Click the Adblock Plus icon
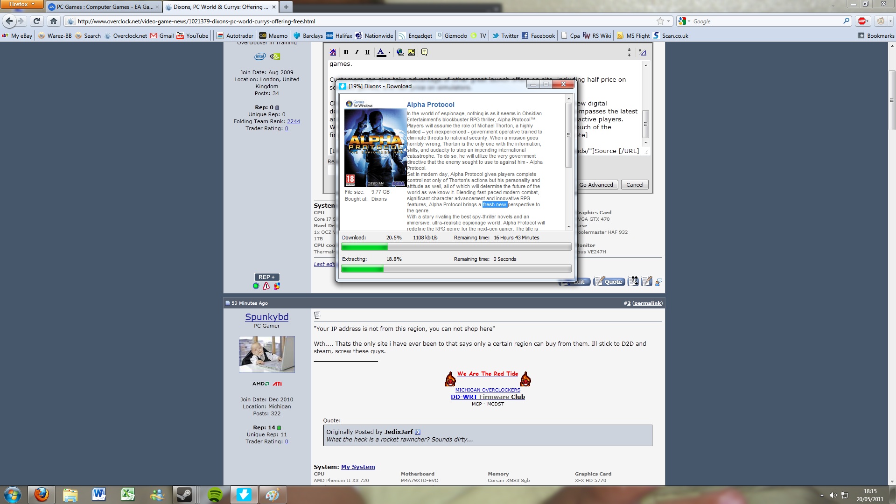 click(x=862, y=21)
